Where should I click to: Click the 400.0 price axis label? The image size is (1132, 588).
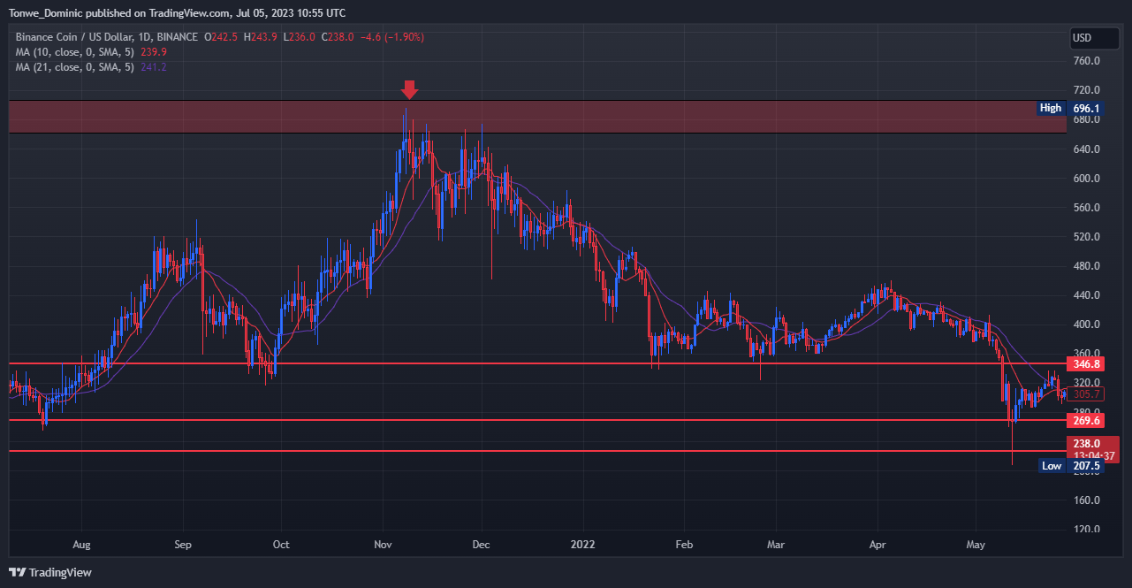(1086, 325)
